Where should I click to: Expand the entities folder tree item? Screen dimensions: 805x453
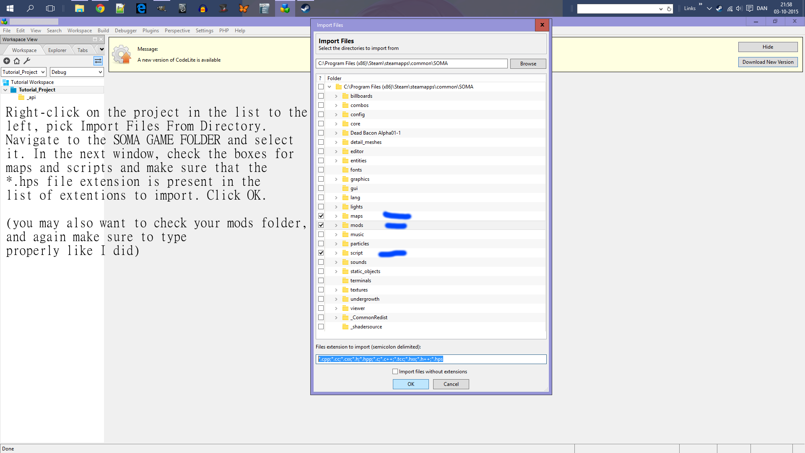coord(336,160)
